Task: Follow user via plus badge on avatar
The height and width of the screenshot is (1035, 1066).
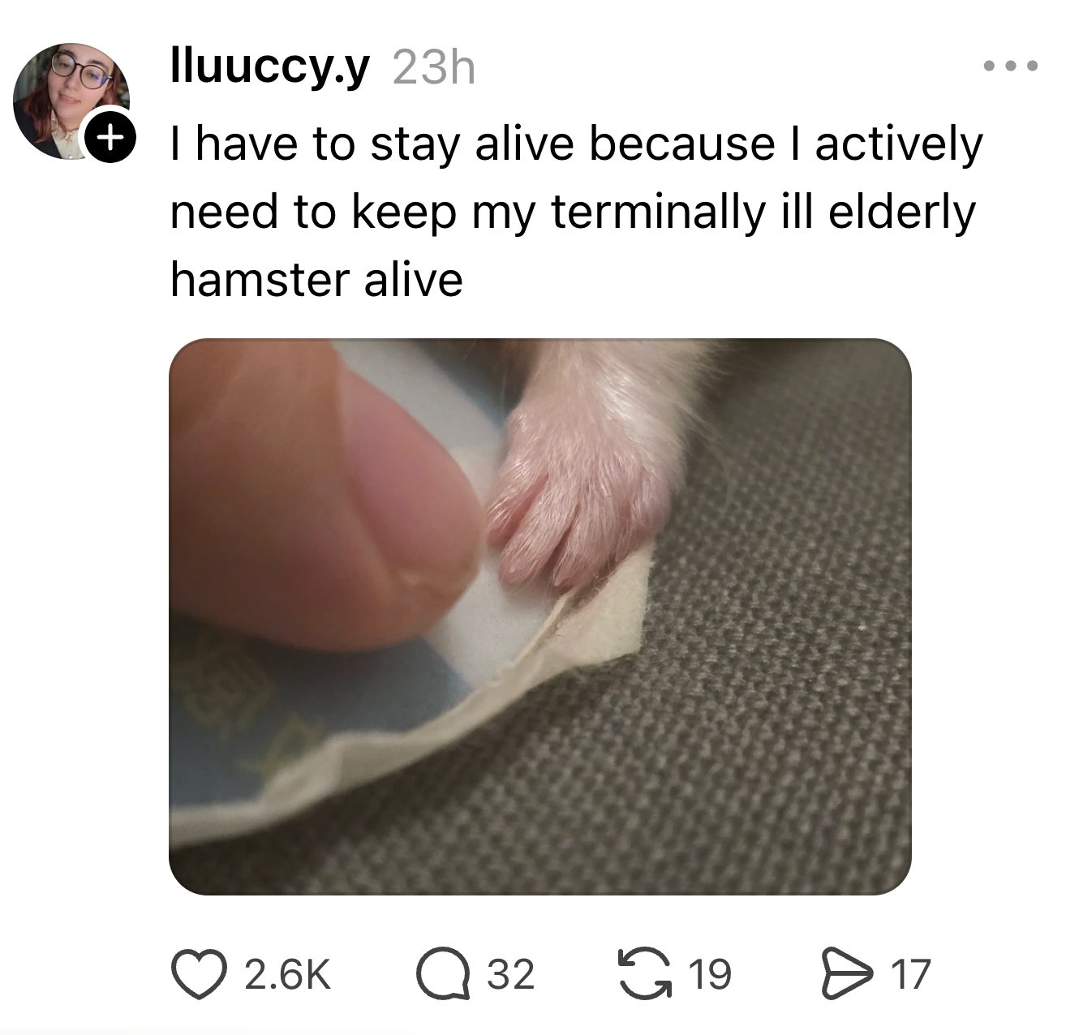Action: 110,139
